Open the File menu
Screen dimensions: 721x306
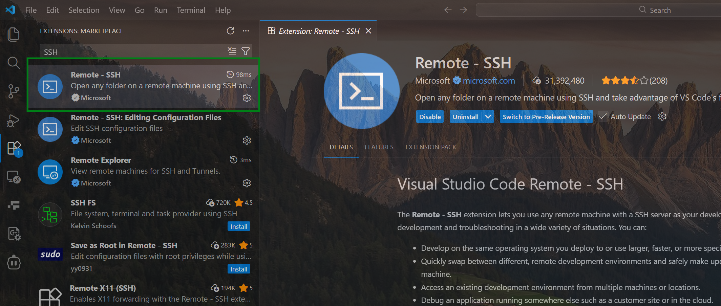pos(31,10)
